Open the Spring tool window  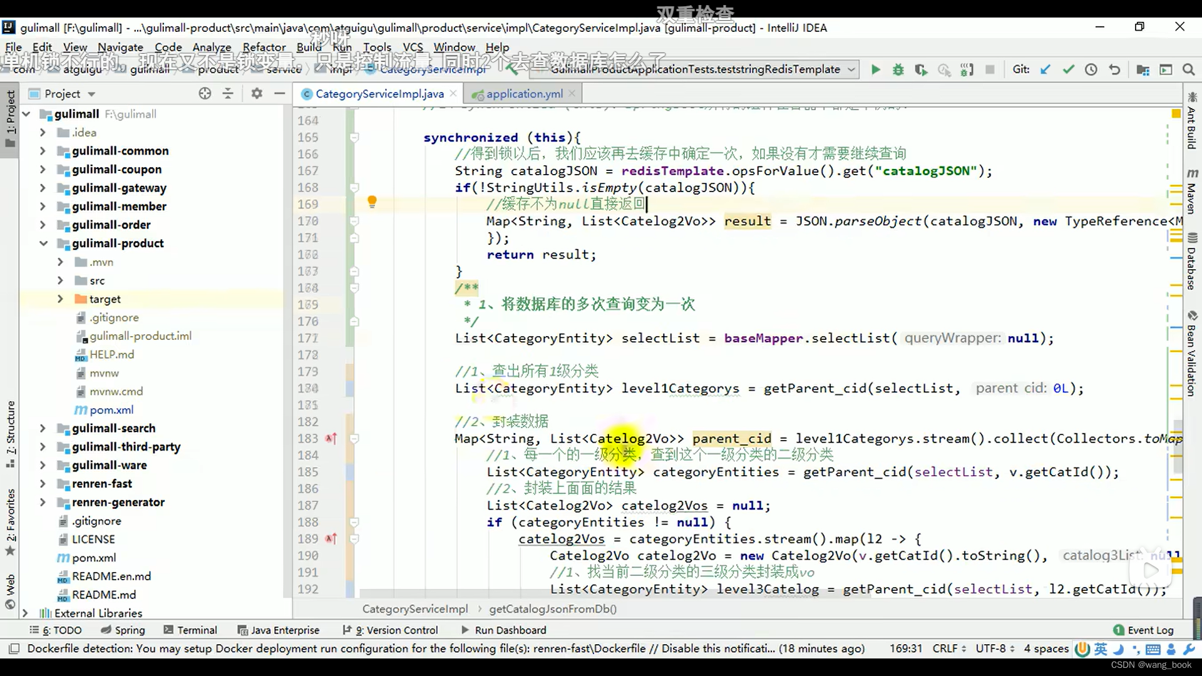(x=123, y=630)
